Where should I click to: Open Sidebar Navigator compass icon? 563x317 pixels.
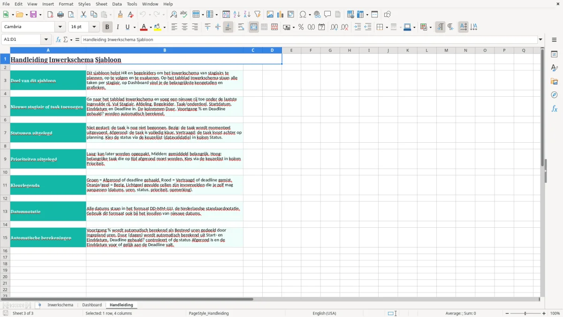click(554, 95)
